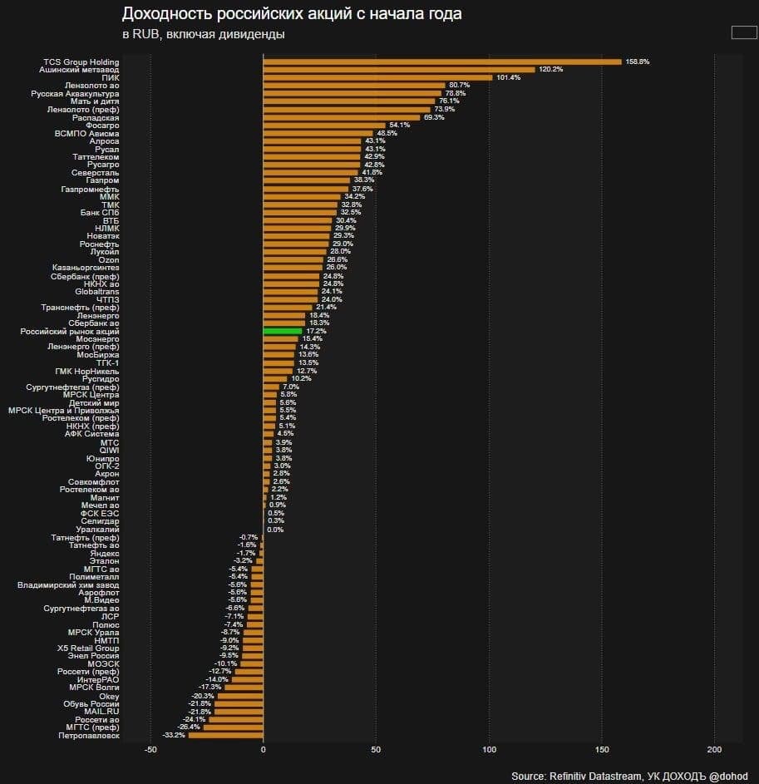Click the 'Русгидро' label
The width and height of the screenshot is (759, 784).
pos(101,379)
